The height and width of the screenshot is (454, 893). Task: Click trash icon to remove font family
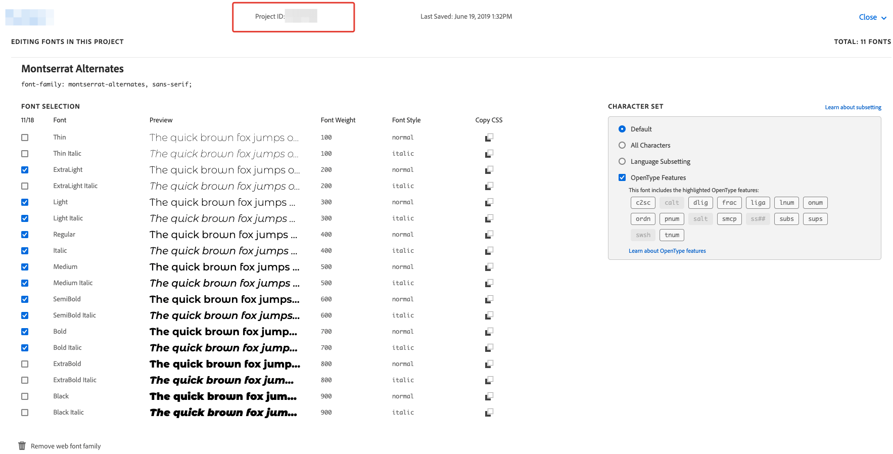pyautogui.click(x=22, y=446)
